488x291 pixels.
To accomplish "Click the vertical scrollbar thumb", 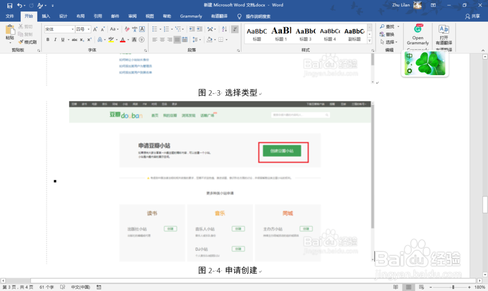I will tap(485, 205).
